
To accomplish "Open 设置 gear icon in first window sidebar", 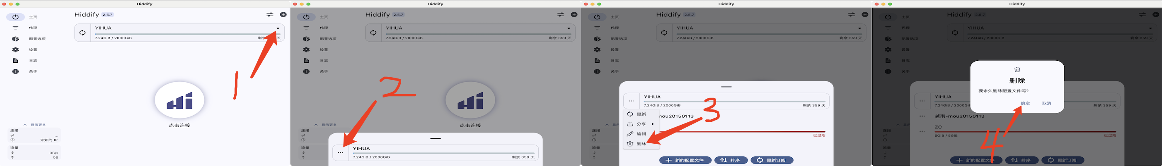I will pos(15,50).
